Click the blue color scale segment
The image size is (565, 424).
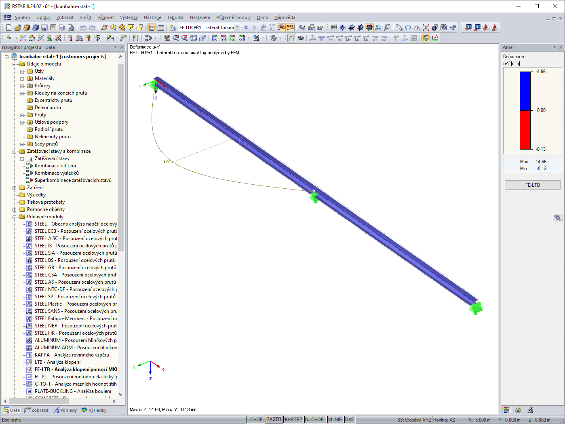click(525, 91)
